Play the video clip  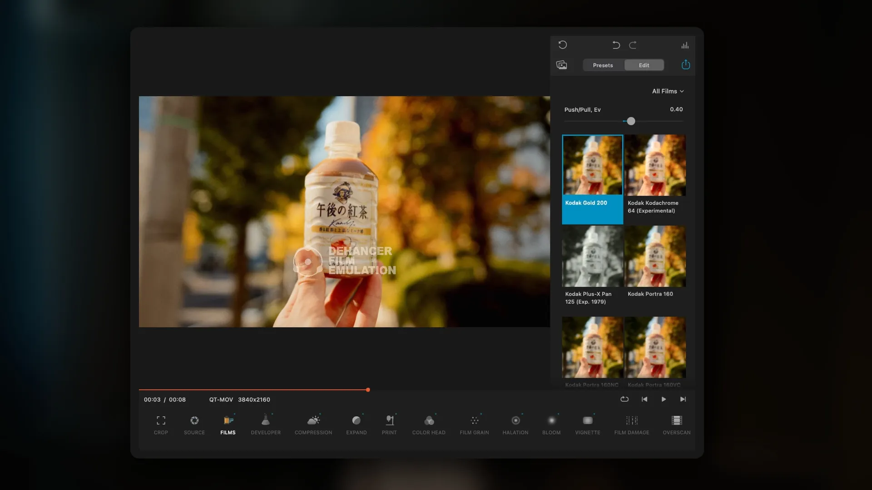tap(664, 399)
